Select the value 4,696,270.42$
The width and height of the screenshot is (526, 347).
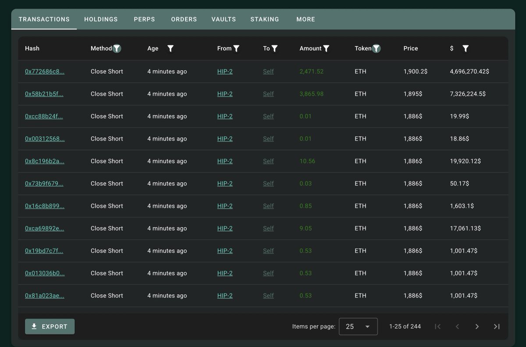click(x=469, y=71)
